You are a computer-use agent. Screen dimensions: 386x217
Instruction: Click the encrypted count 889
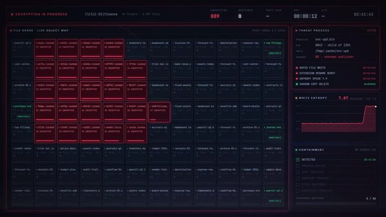[215, 16]
